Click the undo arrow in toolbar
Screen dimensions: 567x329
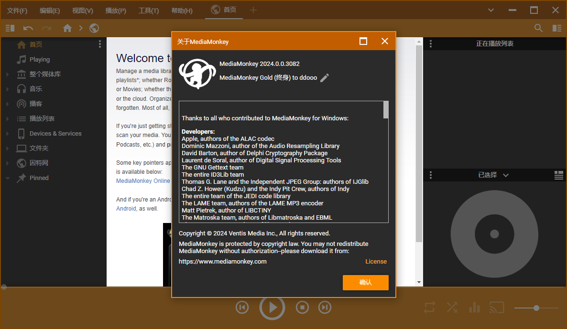[x=28, y=28]
